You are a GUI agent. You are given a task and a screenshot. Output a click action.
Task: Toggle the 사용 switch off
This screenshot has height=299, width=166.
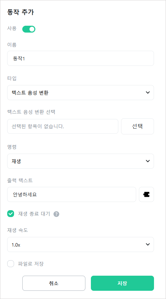click(x=29, y=29)
